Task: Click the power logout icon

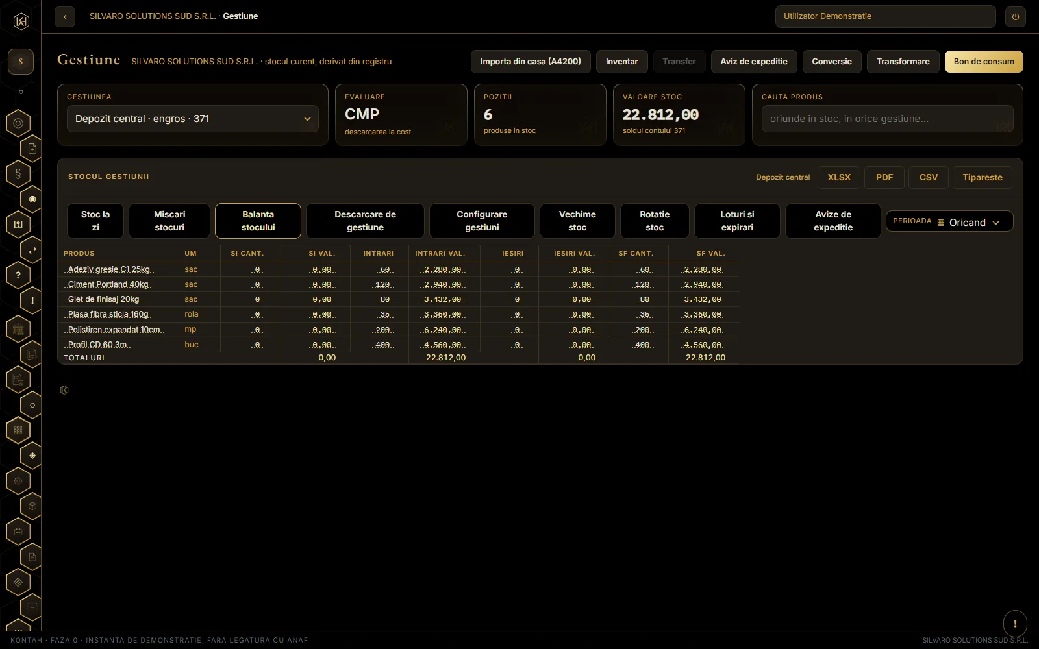Action: (x=1016, y=17)
